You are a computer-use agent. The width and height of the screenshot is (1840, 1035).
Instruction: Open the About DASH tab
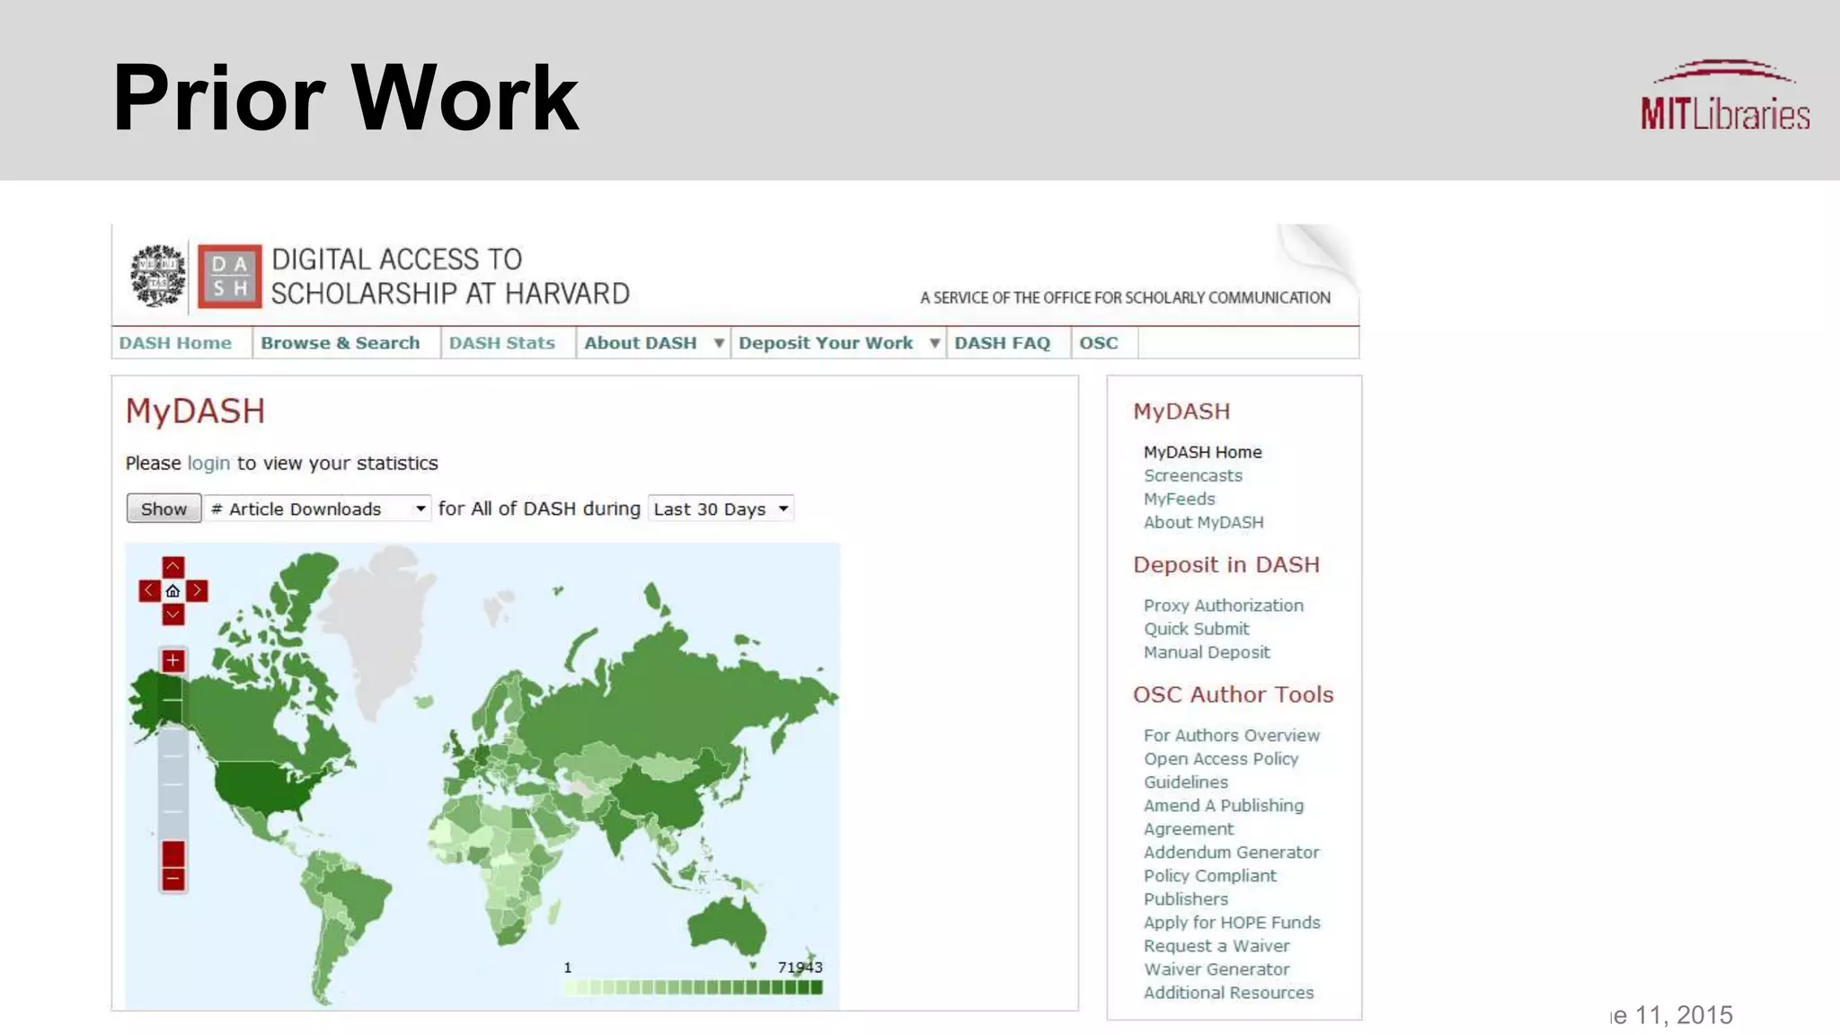[x=641, y=343]
